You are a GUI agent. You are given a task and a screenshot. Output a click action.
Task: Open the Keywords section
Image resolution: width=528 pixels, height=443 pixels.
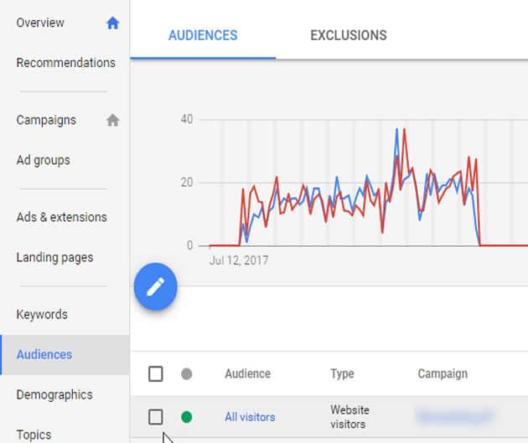42,314
